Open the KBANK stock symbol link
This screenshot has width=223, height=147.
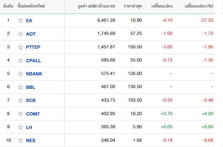click(34, 74)
